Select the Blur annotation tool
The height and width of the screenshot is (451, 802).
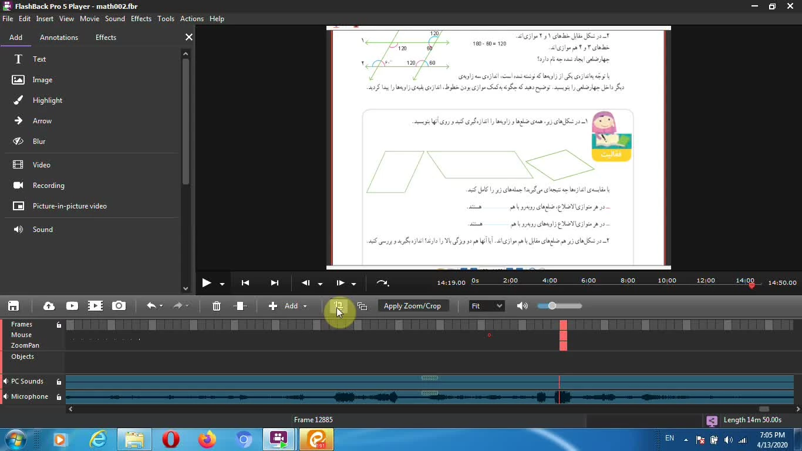39,142
